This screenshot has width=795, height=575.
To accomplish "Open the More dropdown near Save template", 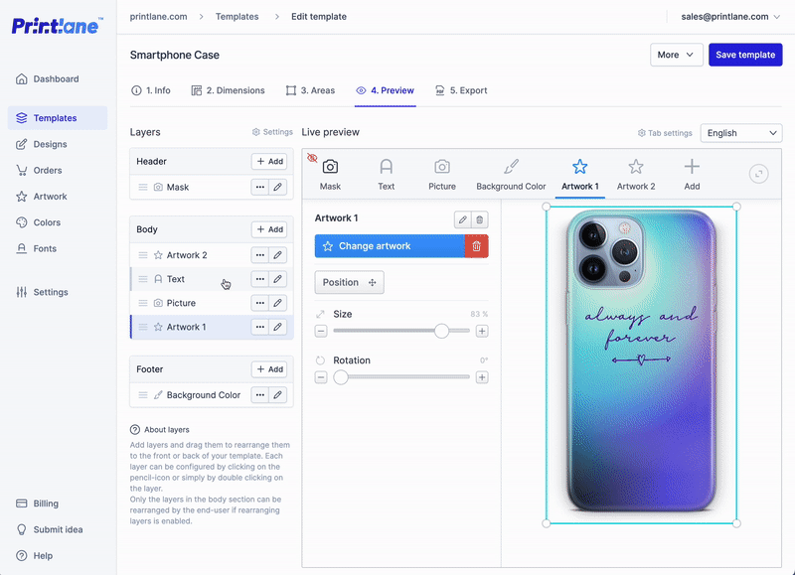I will [x=676, y=55].
